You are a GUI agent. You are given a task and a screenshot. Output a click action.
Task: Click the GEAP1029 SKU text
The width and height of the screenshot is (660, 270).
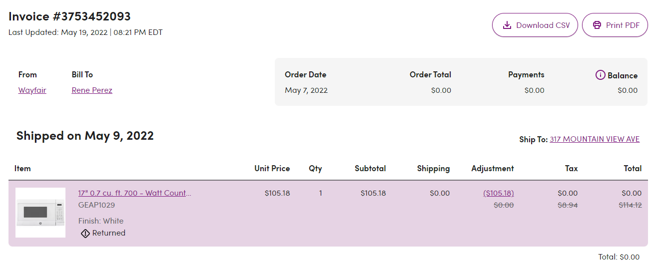pyautogui.click(x=96, y=205)
